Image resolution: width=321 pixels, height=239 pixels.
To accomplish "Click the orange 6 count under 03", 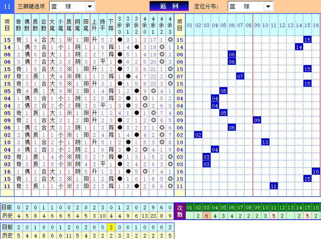I will [206, 216].
